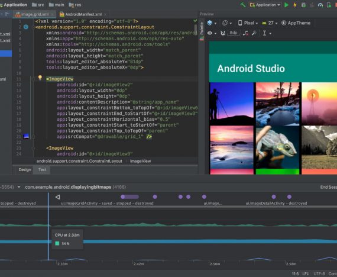
Task: Open the default margins 8dp dropdown
Action: 234,33
